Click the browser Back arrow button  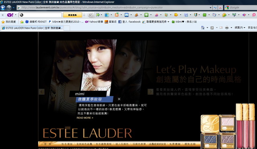coord(3,8)
